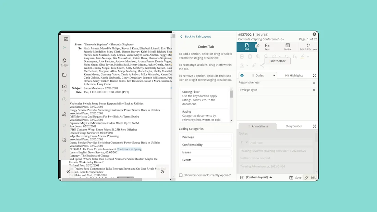Go Back to Tab Layout
The width and height of the screenshot is (377, 212).
tap(195, 37)
